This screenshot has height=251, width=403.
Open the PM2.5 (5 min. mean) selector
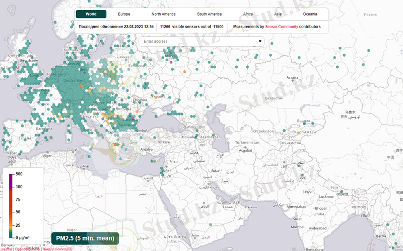point(85,238)
